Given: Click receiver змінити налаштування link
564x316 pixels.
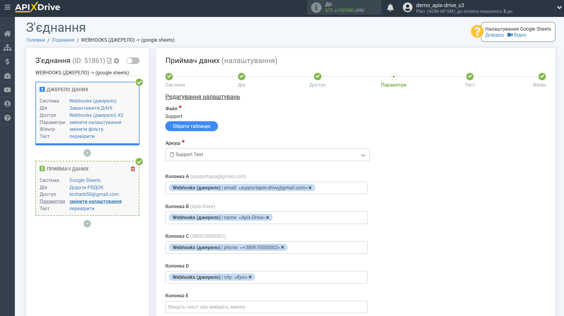Looking at the screenshot, I should (x=95, y=201).
